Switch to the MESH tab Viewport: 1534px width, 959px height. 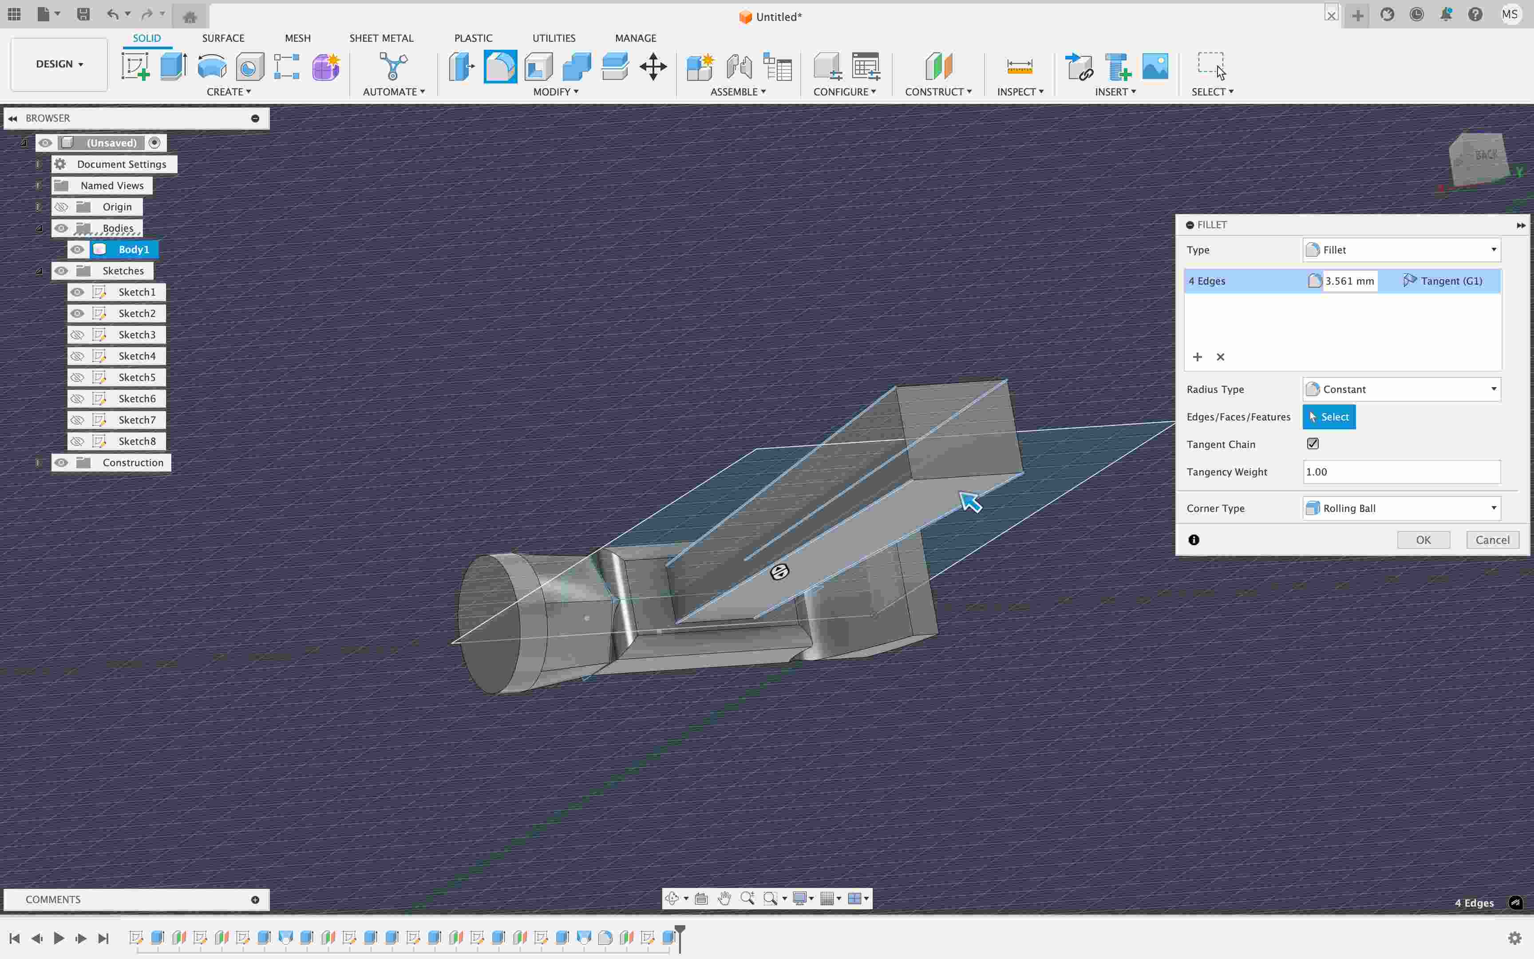click(297, 38)
